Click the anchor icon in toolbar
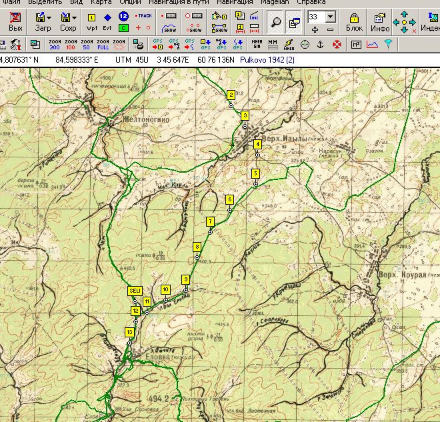440x422 pixels. [x=321, y=45]
